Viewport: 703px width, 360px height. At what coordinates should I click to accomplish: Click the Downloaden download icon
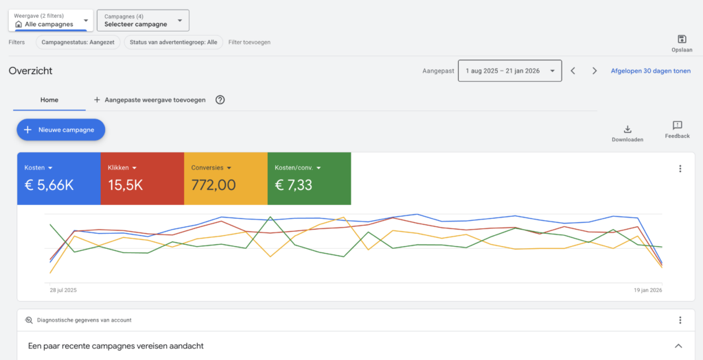(627, 129)
